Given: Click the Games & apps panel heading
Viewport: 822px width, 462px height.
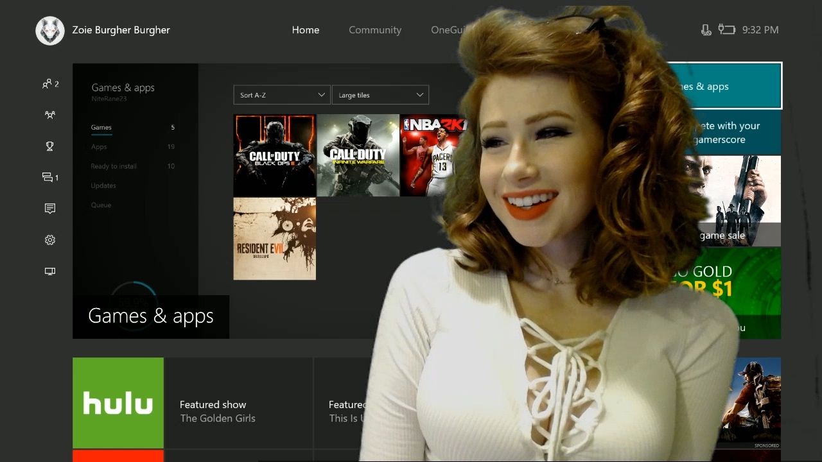Looking at the screenshot, I should [123, 88].
